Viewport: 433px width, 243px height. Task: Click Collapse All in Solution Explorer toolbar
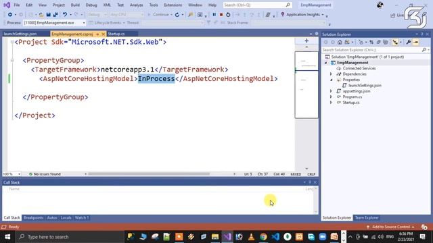pyautogui.click(x=378, y=42)
